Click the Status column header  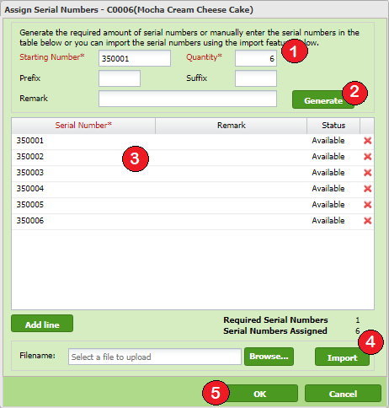333,126
